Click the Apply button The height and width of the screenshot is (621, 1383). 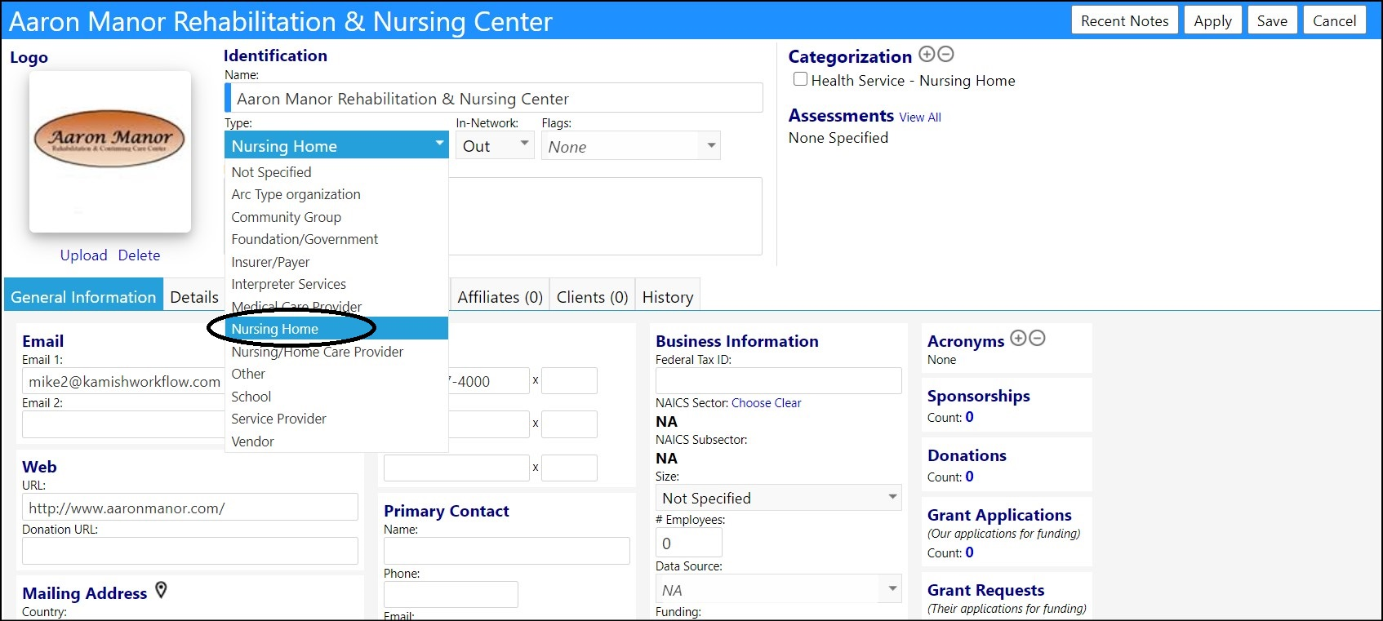1212,20
